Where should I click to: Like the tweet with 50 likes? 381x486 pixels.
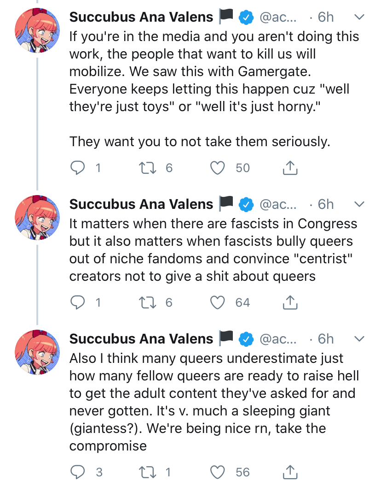(x=217, y=168)
